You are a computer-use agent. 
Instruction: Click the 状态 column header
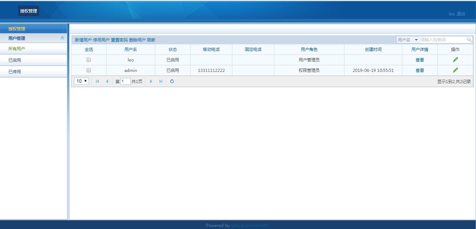173,50
